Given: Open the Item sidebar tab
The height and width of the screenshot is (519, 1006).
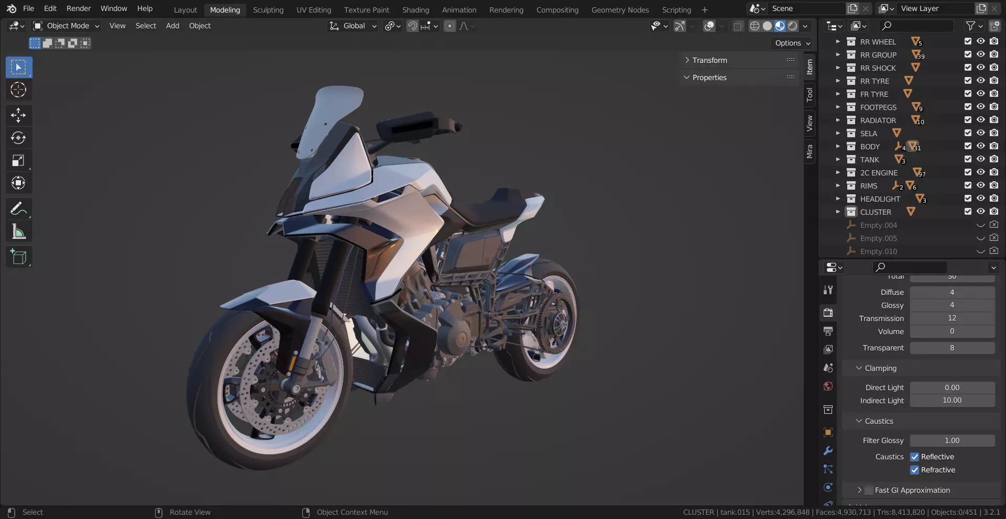Looking at the screenshot, I should pos(810,67).
